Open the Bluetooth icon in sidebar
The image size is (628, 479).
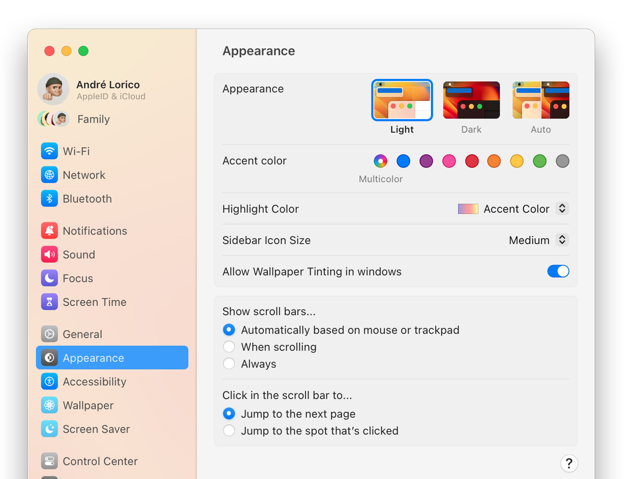(x=49, y=198)
